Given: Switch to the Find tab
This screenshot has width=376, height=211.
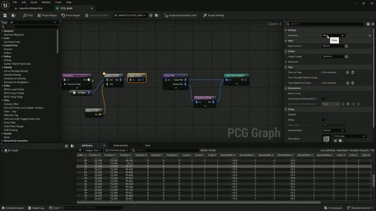Looking at the screenshot, I should click(x=147, y=145).
